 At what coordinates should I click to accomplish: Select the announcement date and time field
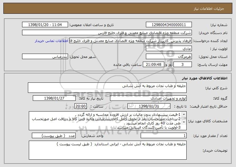(45, 25)
